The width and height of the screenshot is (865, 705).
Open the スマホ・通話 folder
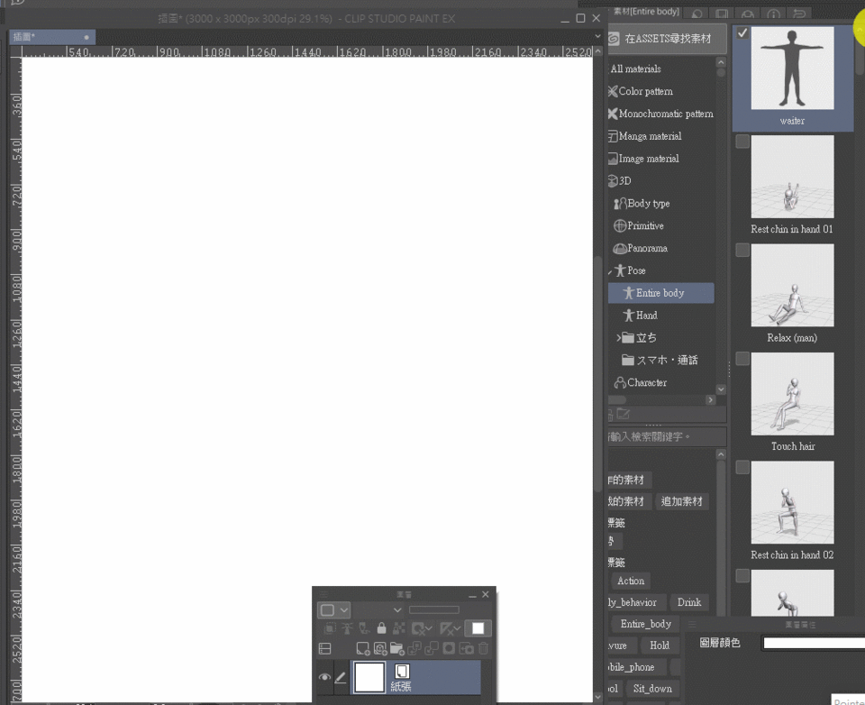(660, 360)
